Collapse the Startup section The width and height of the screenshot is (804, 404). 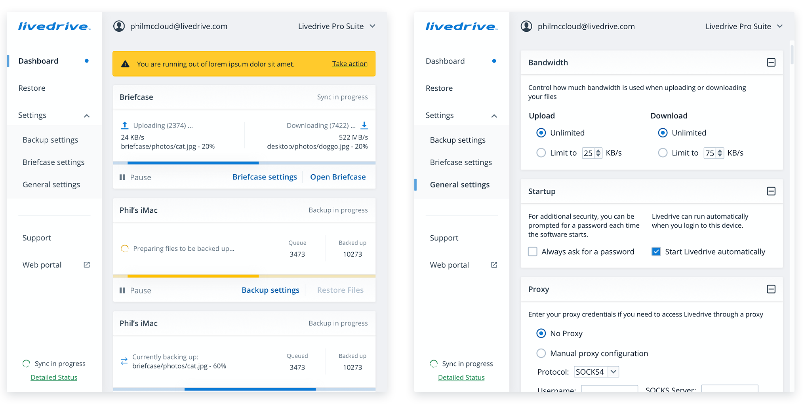coord(771,191)
